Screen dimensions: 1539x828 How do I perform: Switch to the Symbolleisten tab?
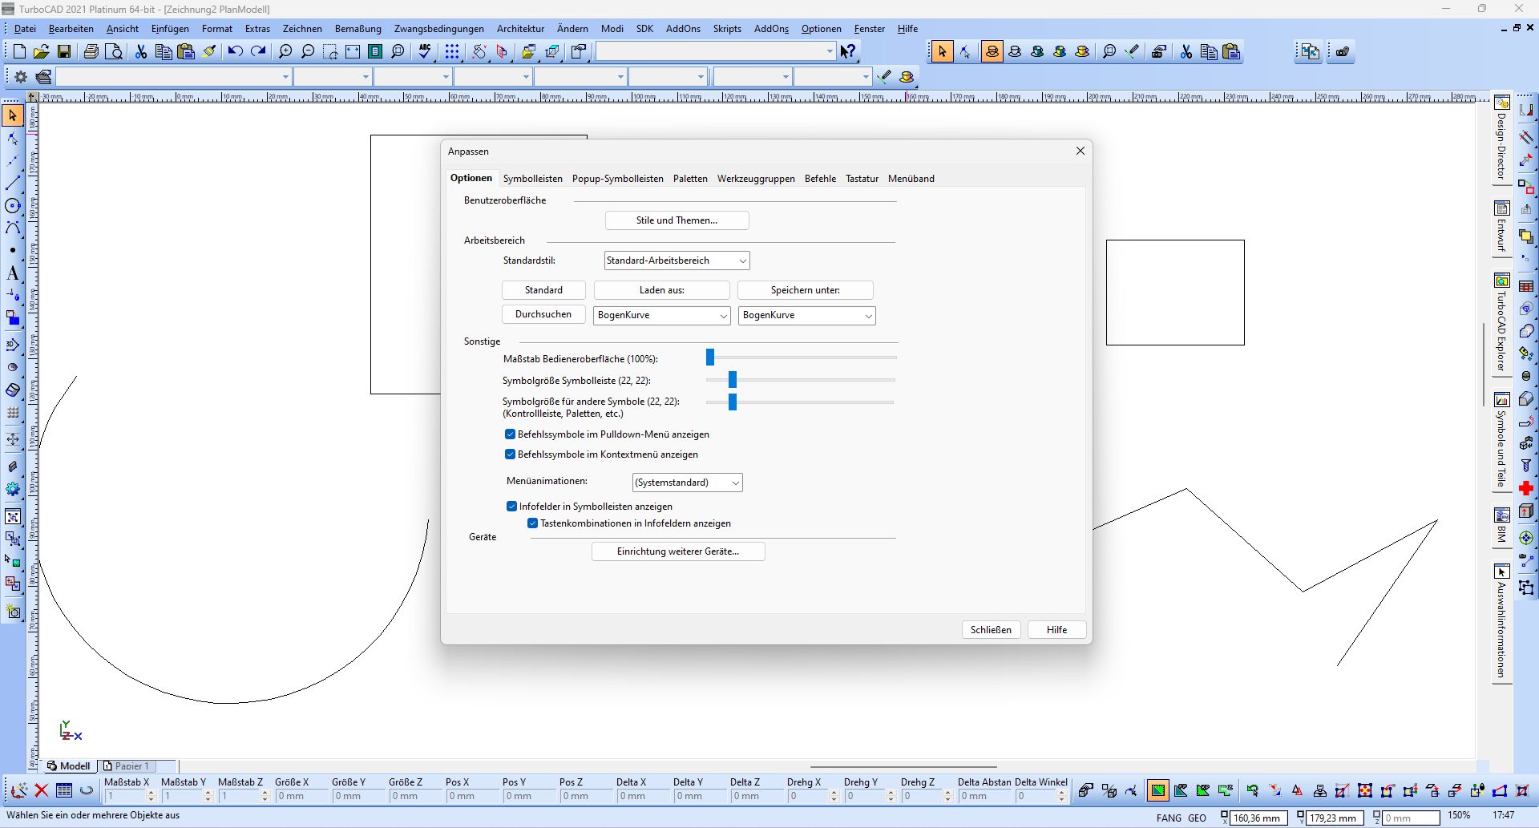coord(533,179)
